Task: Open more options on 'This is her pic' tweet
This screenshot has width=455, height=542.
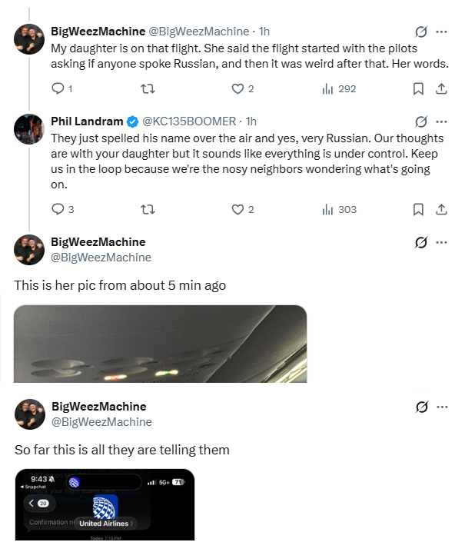Action: [x=441, y=242]
